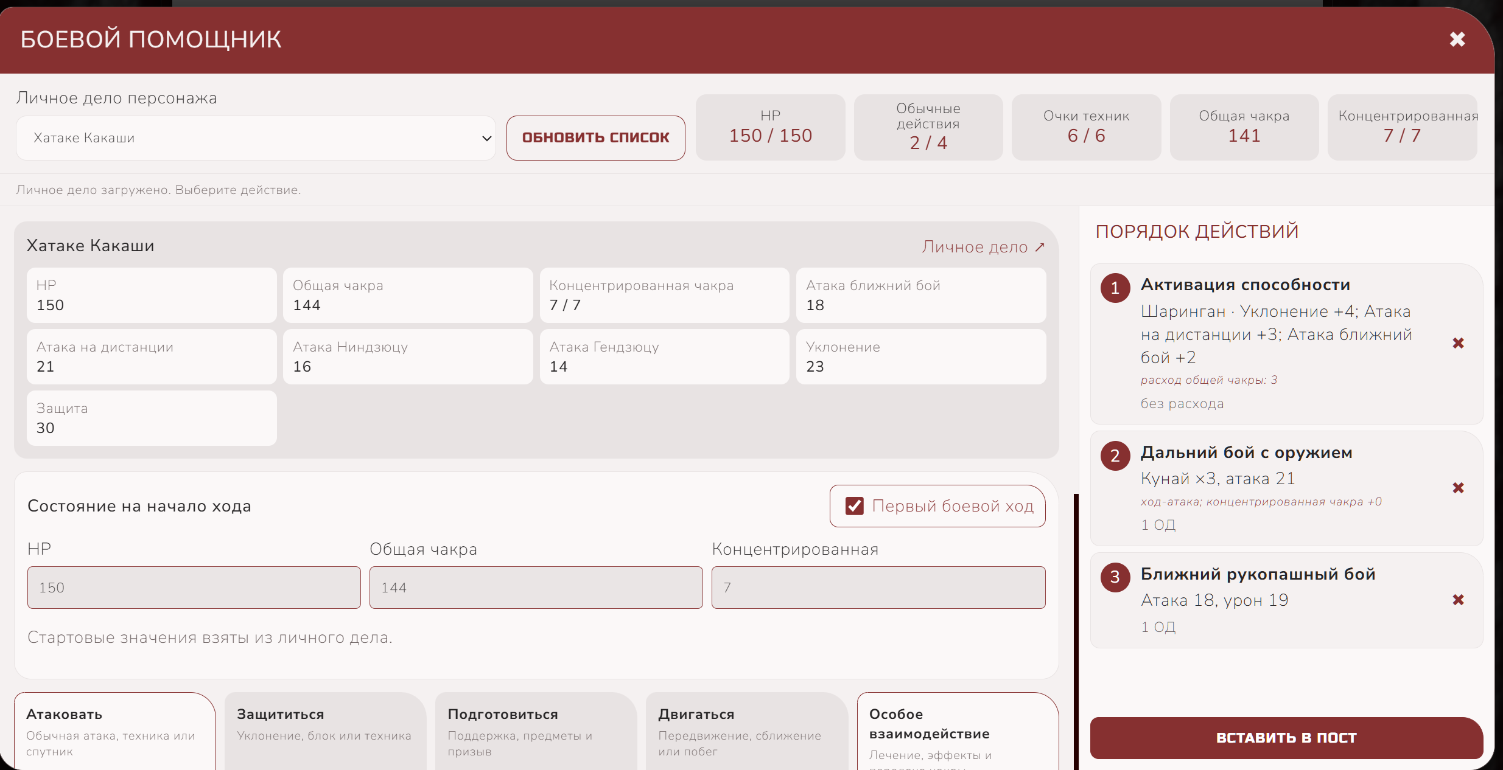Click the step 1 number badge
The width and height of the screenshot is (1503, 770).
(x=1115, y=288)
